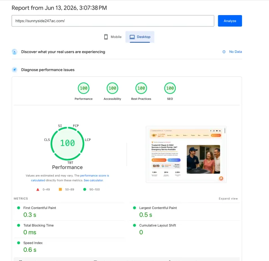Click the METRICS section label
This screenshot has width=269, height=261.
(x=21, y=198)
